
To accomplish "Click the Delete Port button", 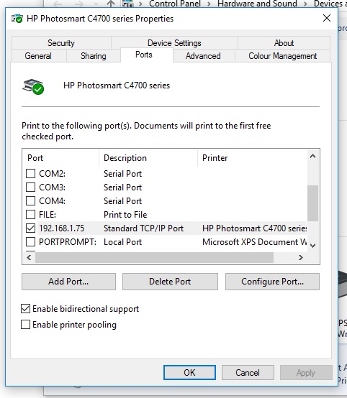I will click(x=170, y=282).
